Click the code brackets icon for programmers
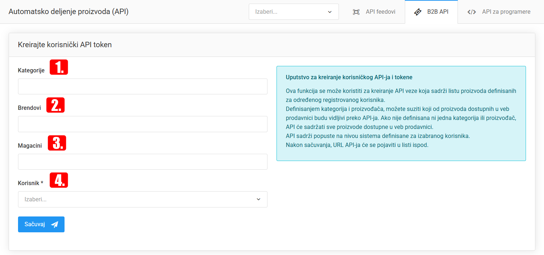Image resolution: width=544 pixels, height=255 pixels. 472,12
